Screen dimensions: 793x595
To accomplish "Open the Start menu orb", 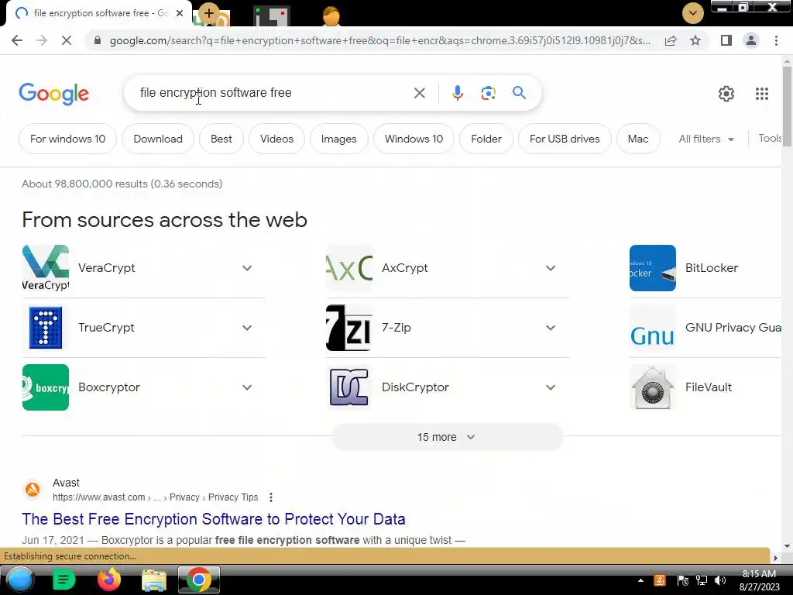I will (19, 580).
